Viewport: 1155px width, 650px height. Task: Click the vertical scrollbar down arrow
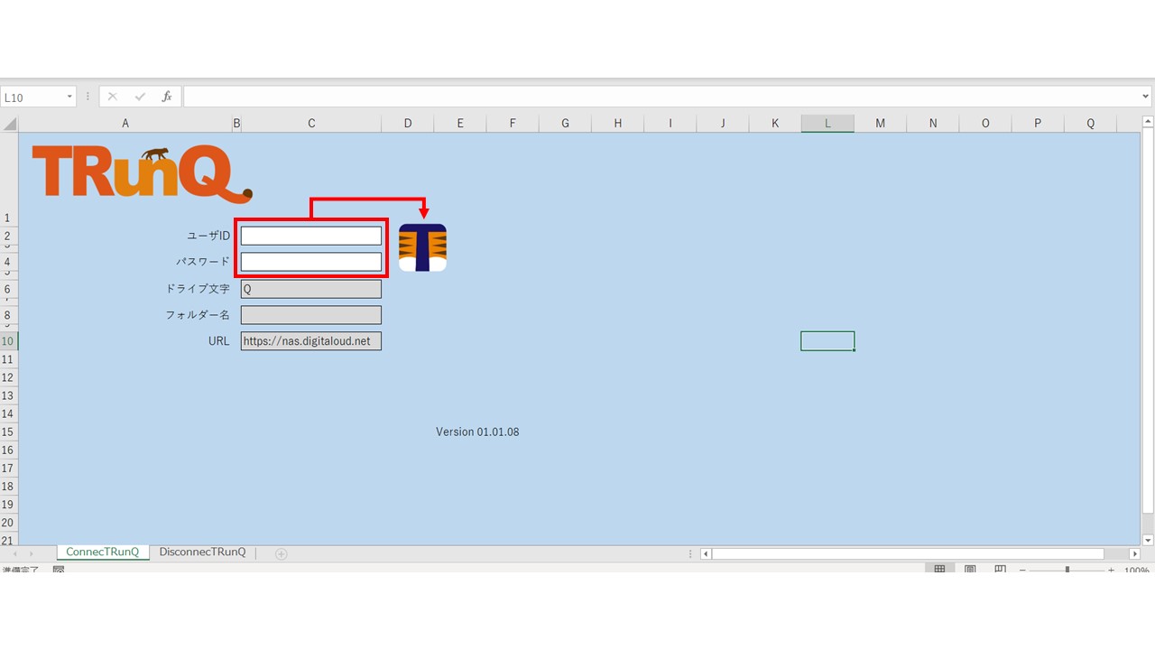(1148, 540)
